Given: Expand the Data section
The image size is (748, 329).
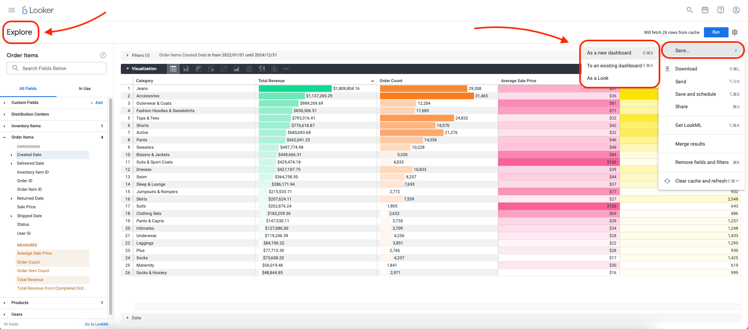Looking at the screenshot, I should pyautogui.click(x=134, y=318).
